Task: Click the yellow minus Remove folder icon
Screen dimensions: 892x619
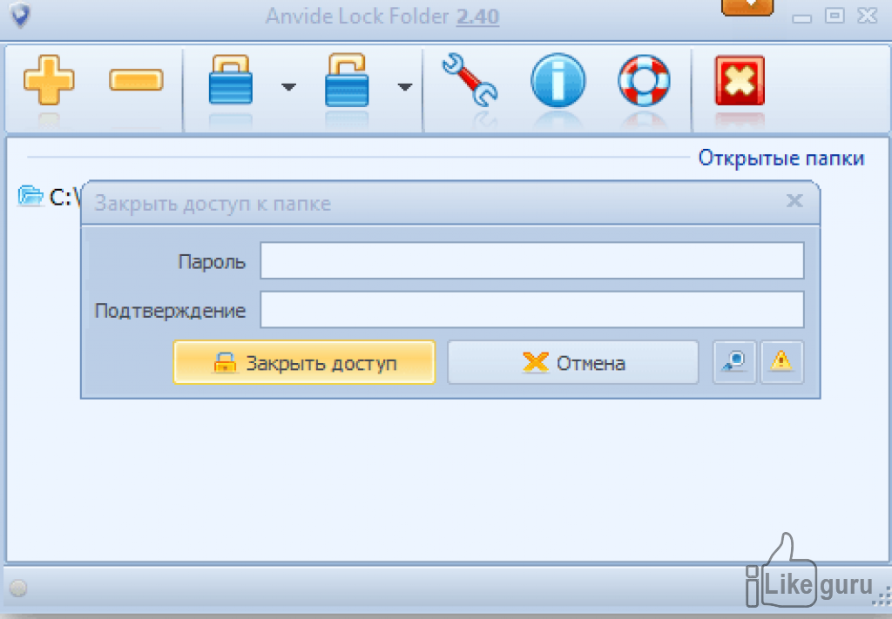Action: coord(136,81)
